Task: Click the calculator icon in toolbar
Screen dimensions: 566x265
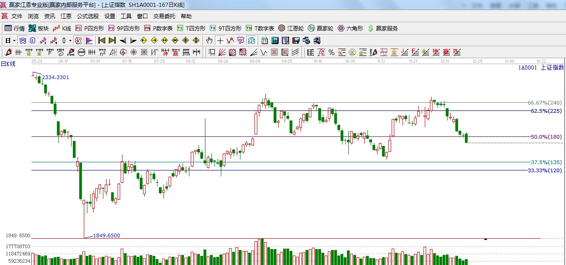Action: pyautogui.click(x=275, y=40)
